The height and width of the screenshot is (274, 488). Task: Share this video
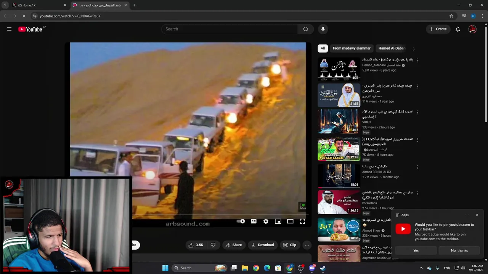tap(233, 245)
